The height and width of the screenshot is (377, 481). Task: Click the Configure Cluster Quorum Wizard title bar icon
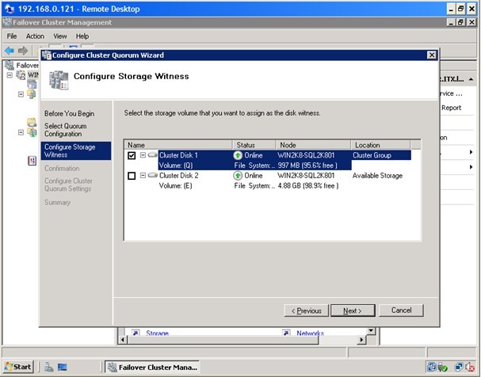click(46, 55)
